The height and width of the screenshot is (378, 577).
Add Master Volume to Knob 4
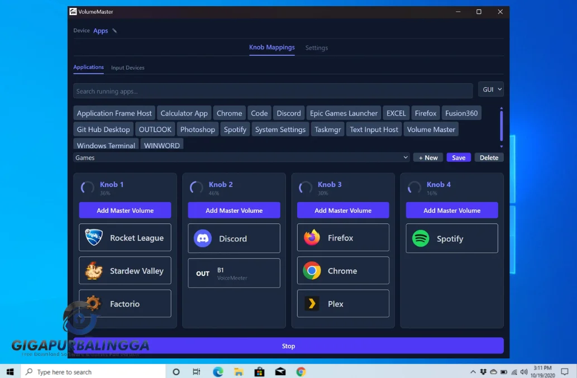pos(452,210)
